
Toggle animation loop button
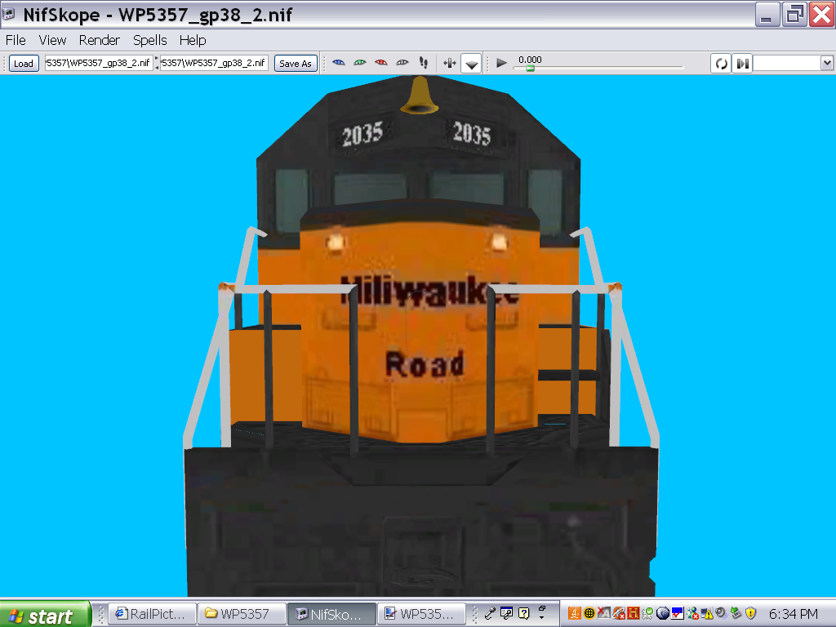722,64
